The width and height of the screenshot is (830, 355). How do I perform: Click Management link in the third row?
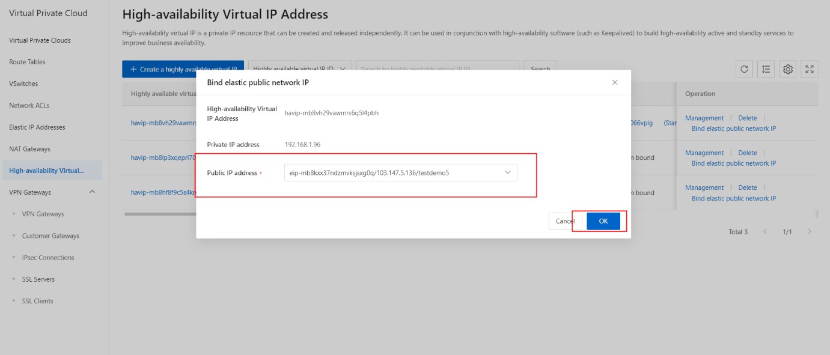pos(704,187)
